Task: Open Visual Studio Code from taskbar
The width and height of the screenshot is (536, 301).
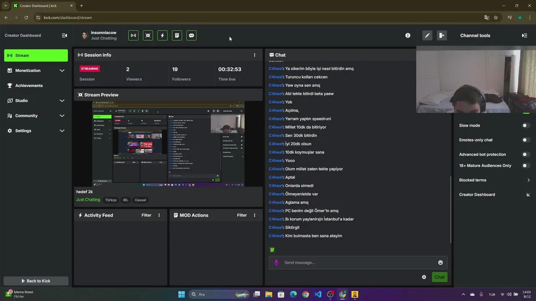Action: 318,294
